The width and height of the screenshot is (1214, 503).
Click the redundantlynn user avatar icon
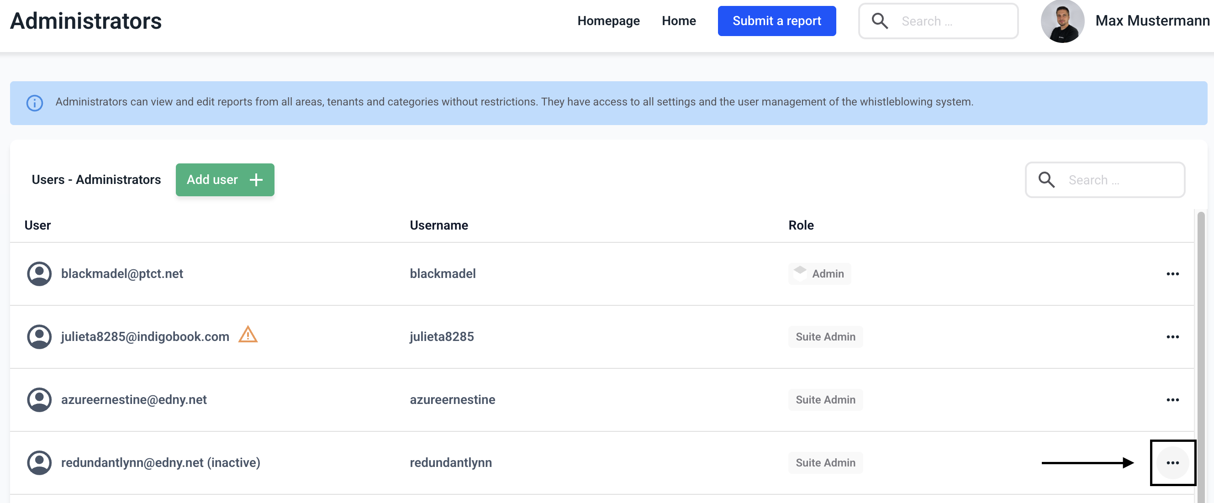(39, 462)
